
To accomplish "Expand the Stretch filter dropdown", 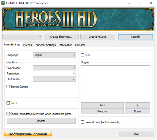I will pos(54,79).
